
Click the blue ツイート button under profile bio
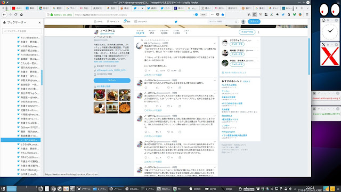(112, 81)
